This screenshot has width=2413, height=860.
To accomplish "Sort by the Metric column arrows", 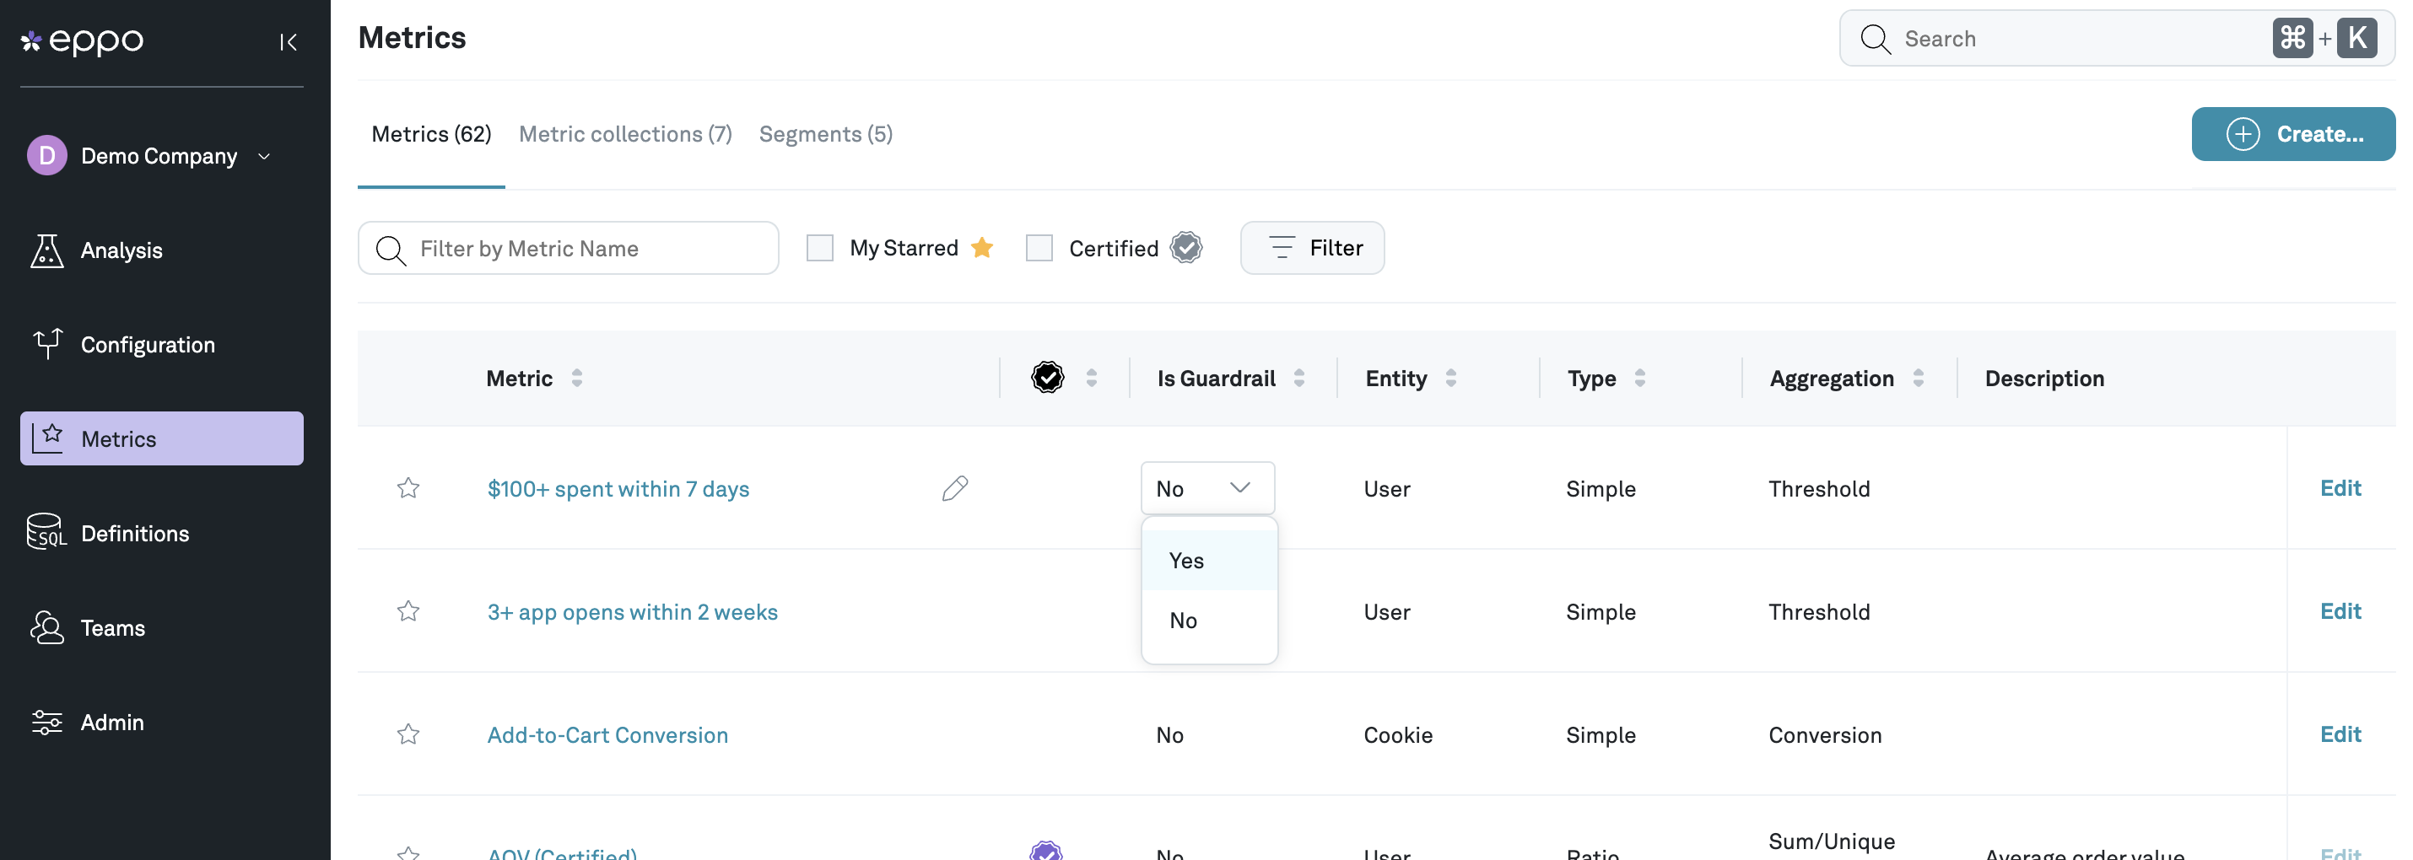I will 577,378.
